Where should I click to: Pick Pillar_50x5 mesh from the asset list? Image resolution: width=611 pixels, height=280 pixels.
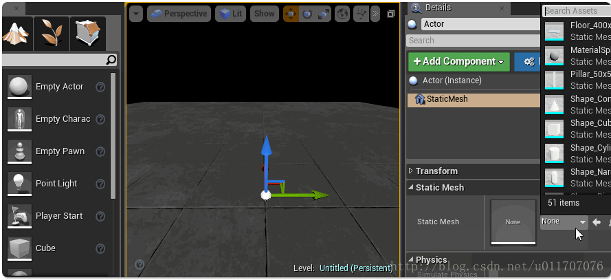[577, 80]
